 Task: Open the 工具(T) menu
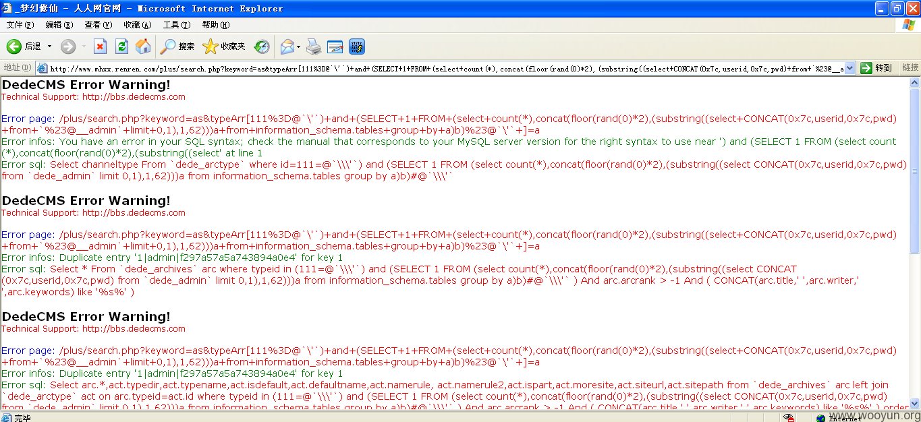[x=177, y=25]
